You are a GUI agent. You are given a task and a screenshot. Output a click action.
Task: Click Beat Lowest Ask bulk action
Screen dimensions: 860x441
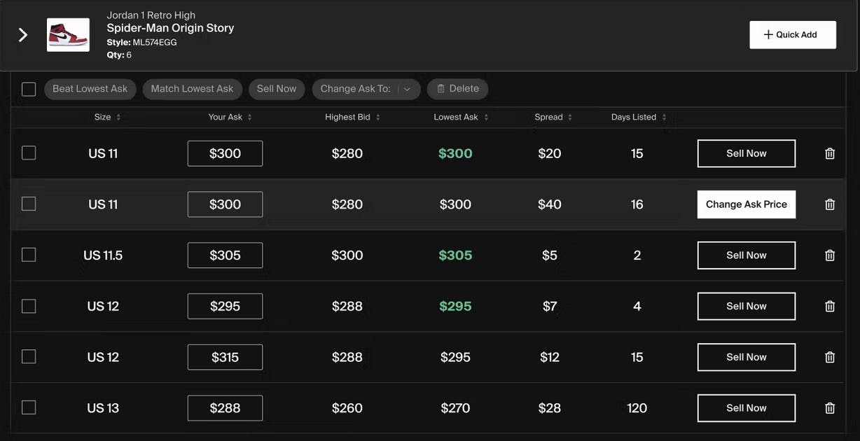coord(90,89)
